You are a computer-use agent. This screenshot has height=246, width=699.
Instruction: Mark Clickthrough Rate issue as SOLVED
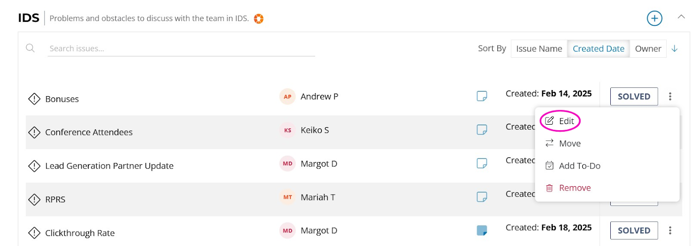click(634, 230)
